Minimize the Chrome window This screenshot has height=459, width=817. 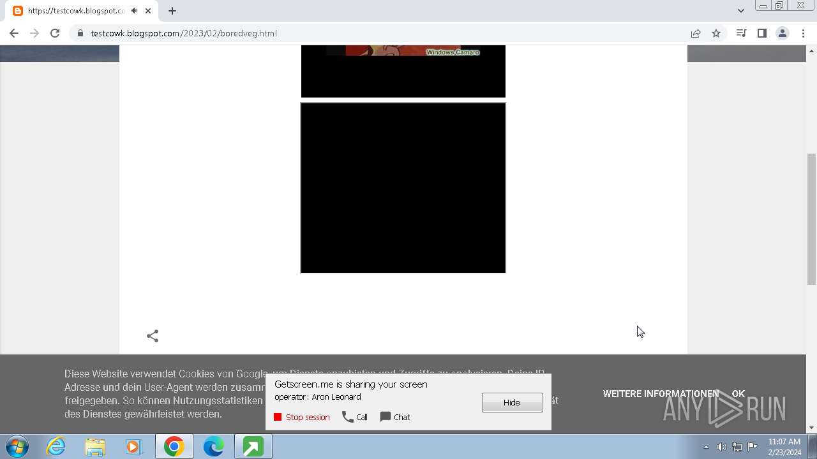(x=763, y=6)
